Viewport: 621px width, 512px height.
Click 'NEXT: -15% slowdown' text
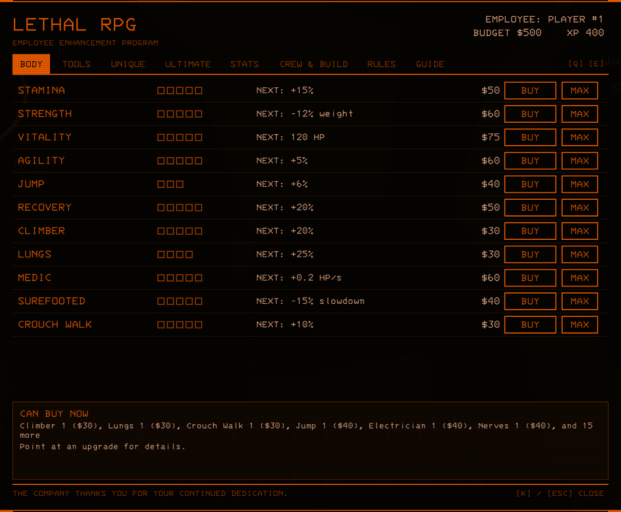pos(310,301)
